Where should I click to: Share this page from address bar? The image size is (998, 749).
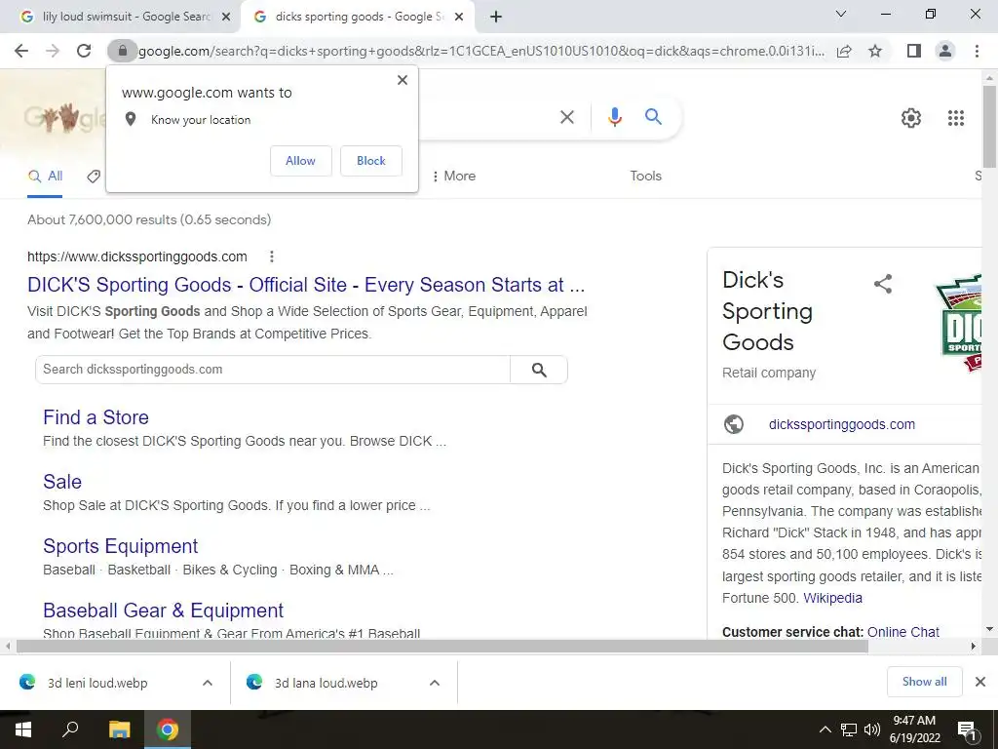coord(844,51)
